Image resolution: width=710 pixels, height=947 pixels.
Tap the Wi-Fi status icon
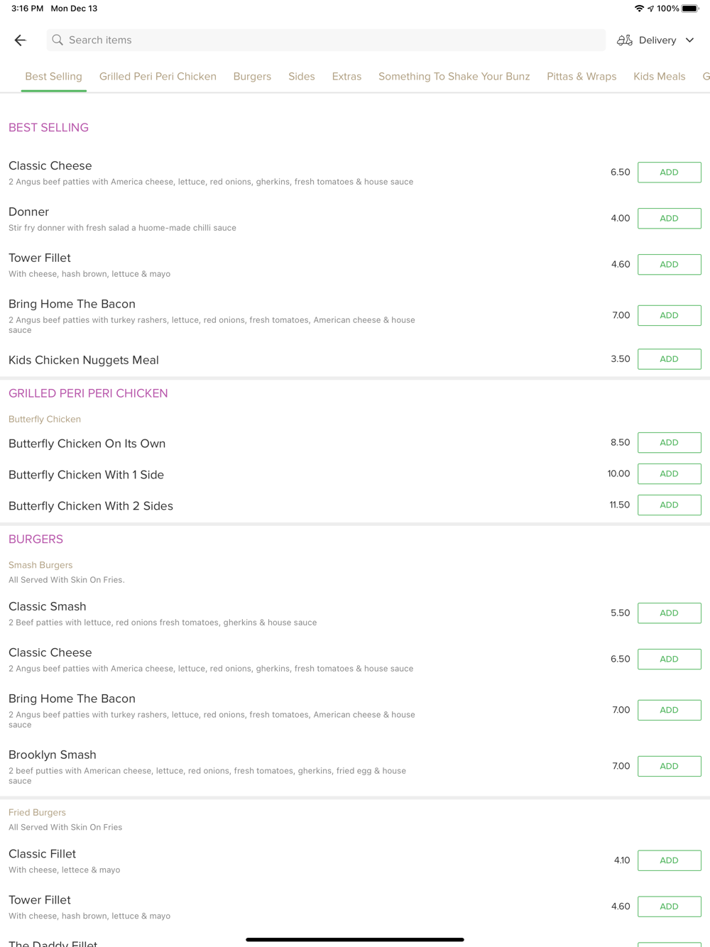pos(639,9)
